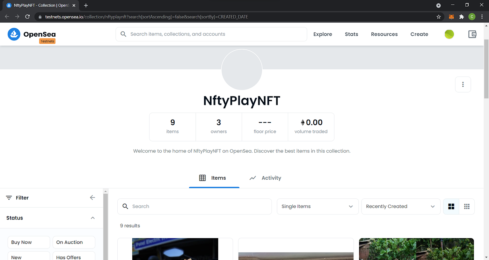Open the green foliage NFT thumbnail
Image resolution: width=489 pixels, height=260 pixels.
click(x=416, y=249)
